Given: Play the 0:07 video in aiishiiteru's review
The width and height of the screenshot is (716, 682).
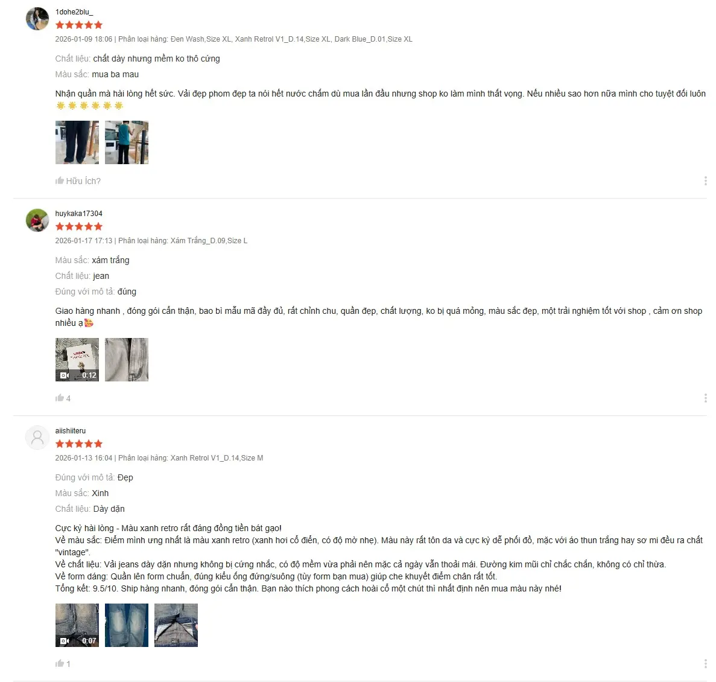Looking at the screenshot, I should (77, 625).
